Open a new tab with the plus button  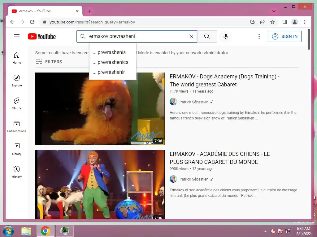[89, 11]
